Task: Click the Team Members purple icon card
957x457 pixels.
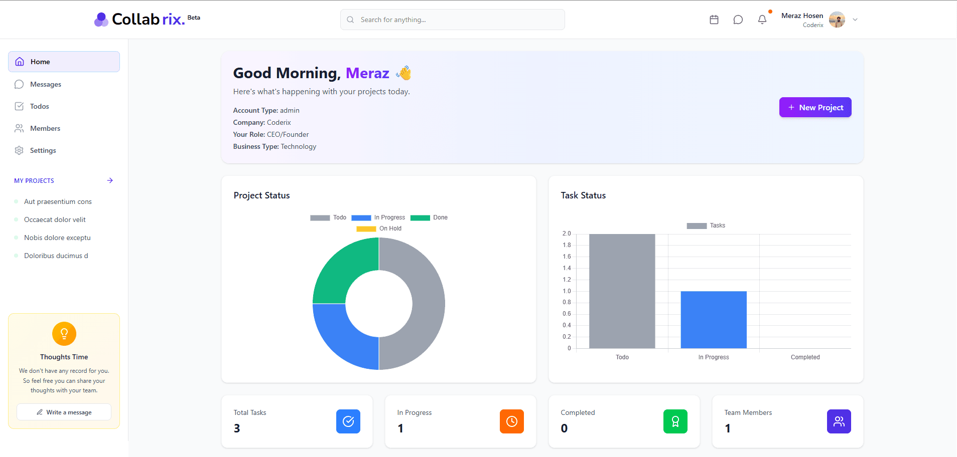Action: pyautogui.click(x=838, y=421)
